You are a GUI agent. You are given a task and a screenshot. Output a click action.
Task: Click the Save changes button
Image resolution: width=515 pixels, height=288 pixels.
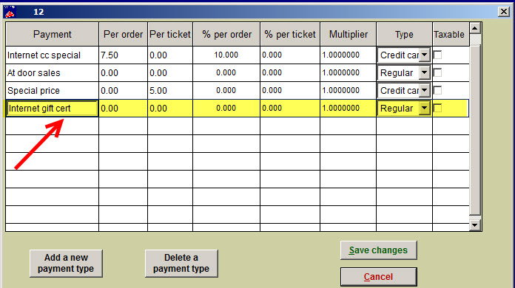click(x=378, y=250)
